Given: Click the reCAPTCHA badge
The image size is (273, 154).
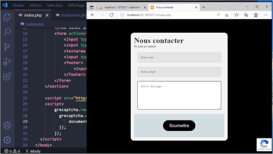Looking at the screenshot, I should [x=264, y=145].
